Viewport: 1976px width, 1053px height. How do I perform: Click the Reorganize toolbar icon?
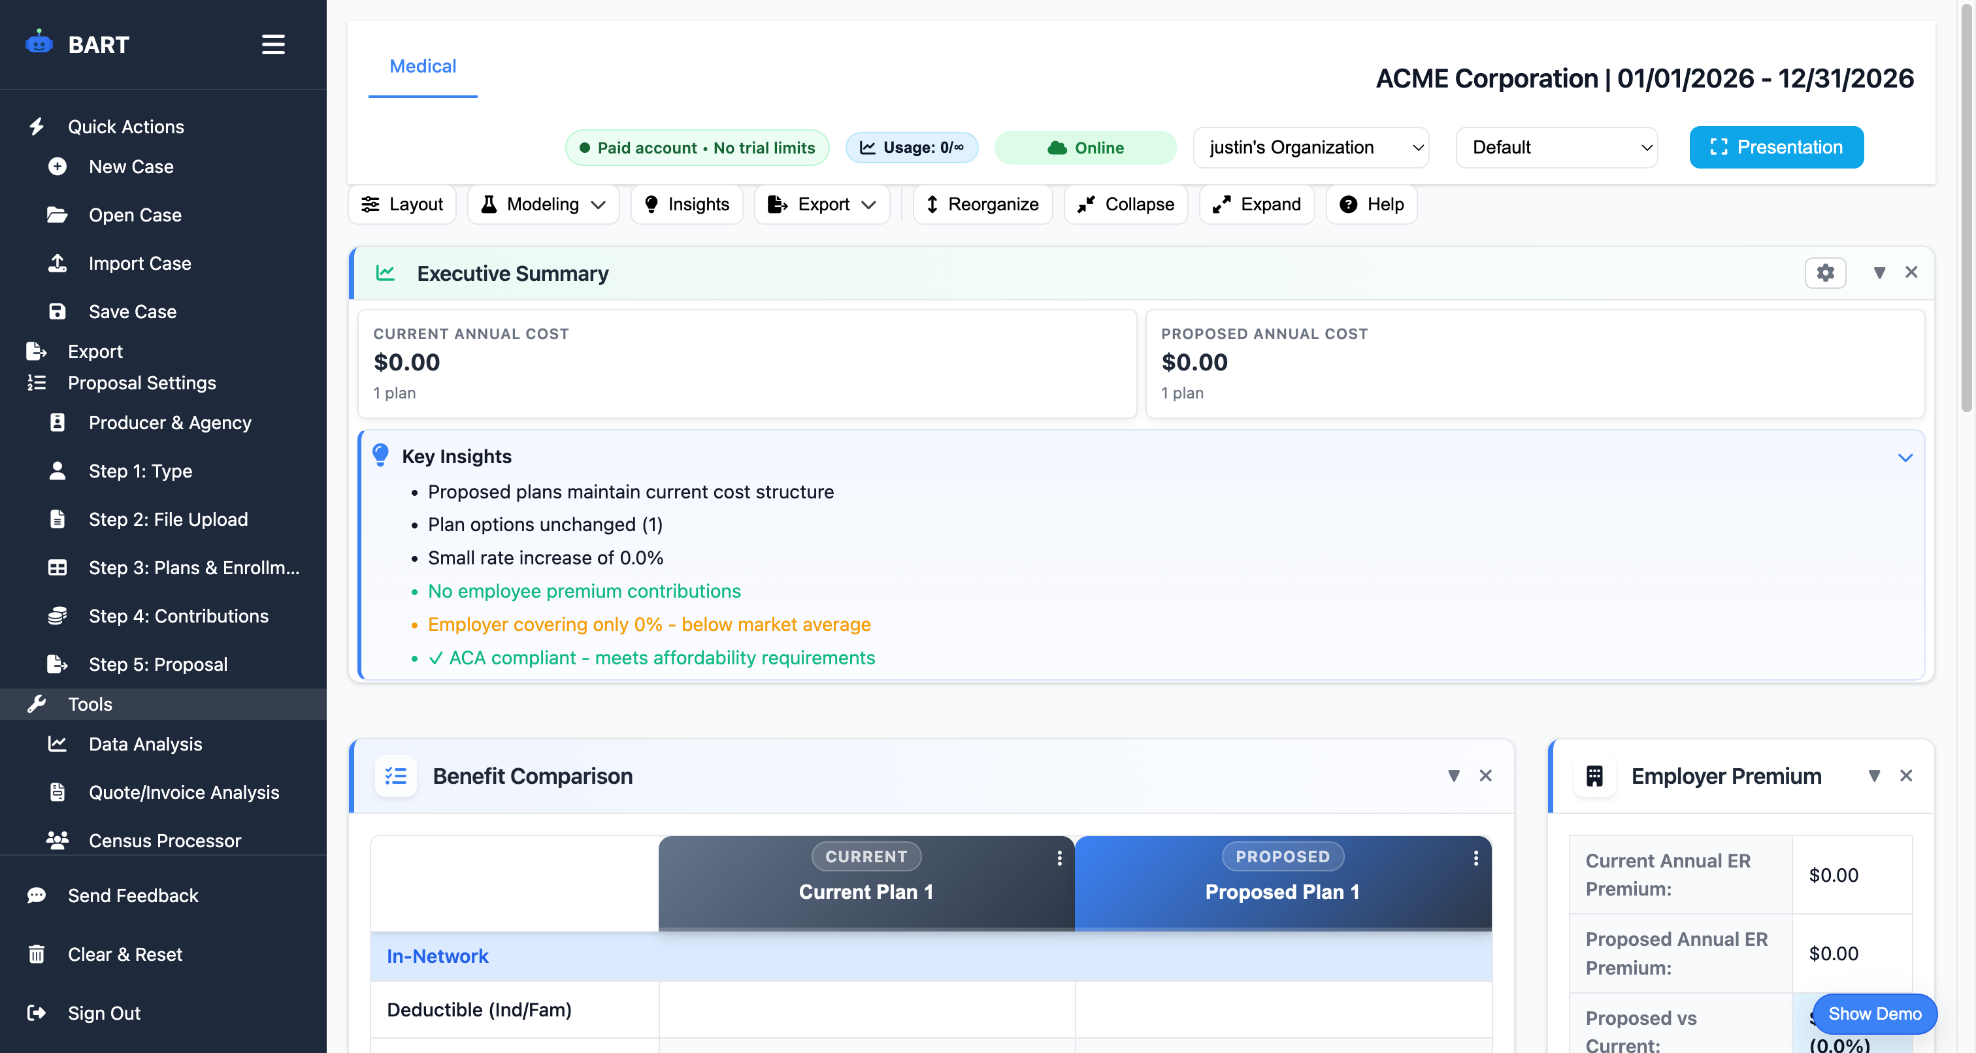point(932,204)
